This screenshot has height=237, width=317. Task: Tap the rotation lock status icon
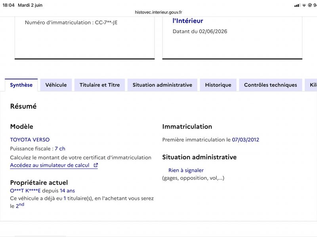pyautogui.click(x=310, y=5)
